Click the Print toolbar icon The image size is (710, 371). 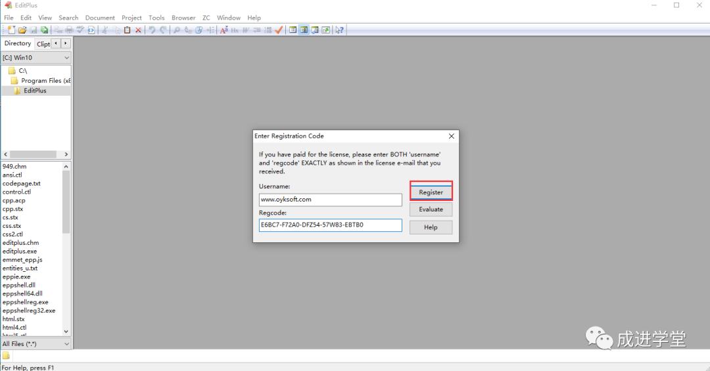click(69, 30)
